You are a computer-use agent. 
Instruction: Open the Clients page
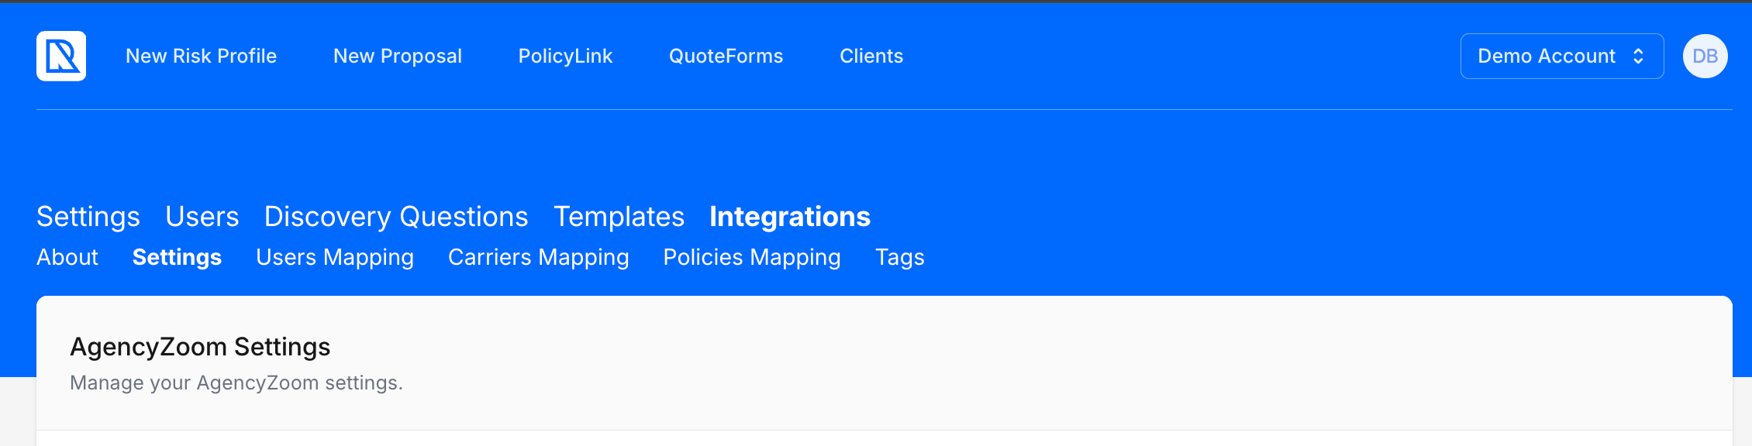coord(871,56)
